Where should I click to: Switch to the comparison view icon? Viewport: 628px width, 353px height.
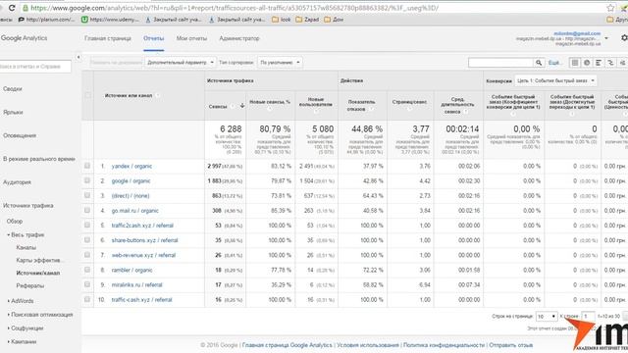click(x=610, y=63)
